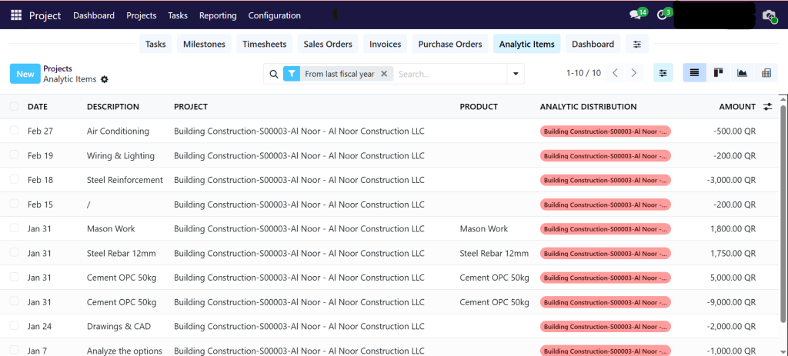Sort by the PRODUCT column header
The height and width of the screenshot is (356, 788).
point(479,106)
